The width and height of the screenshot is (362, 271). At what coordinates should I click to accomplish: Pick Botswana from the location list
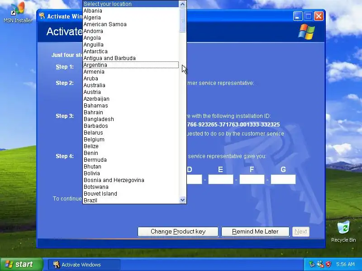pyautogui.click(x=131, y=187)
